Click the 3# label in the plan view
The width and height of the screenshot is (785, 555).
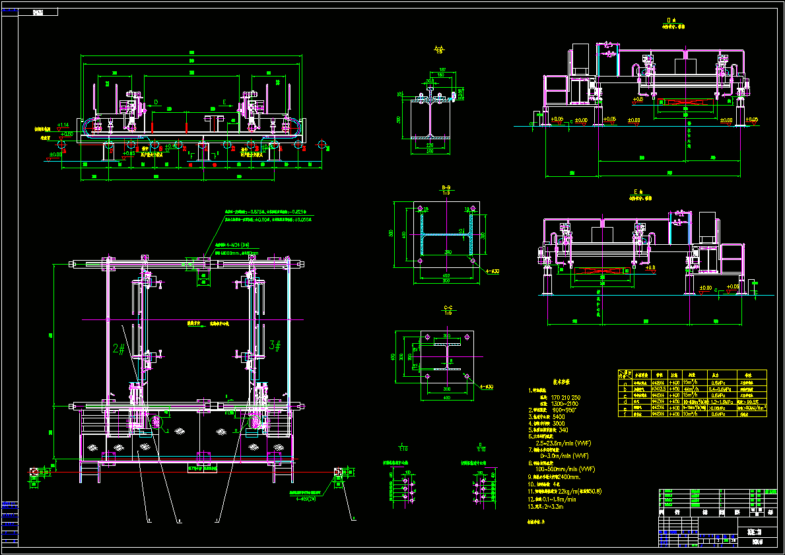[275, 345]
